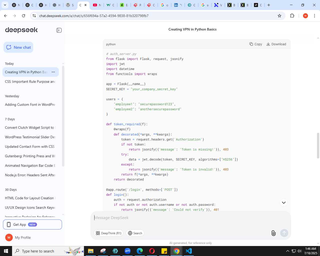The image size is (320, 256).
Task: Click the sidebar chat list scrollbar
Action: (x=63, y=116)
